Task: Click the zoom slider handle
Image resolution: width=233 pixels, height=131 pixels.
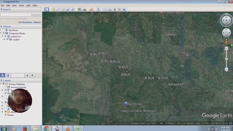Action: click(x=226, y=59)
